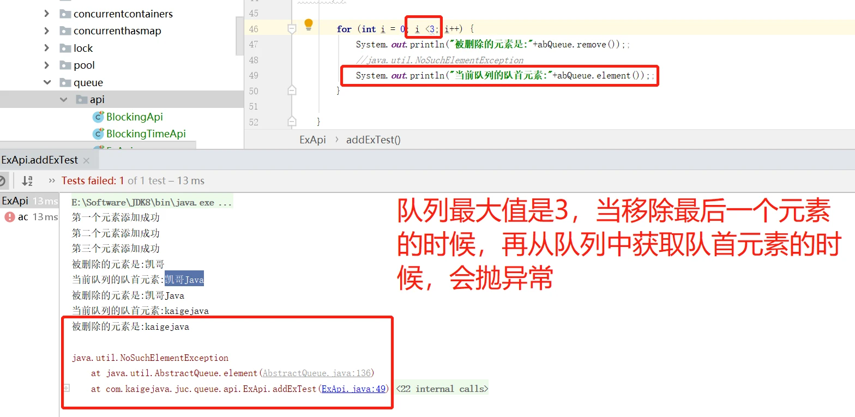Toggle the fold marker at line 50

(x=292, y=90)
